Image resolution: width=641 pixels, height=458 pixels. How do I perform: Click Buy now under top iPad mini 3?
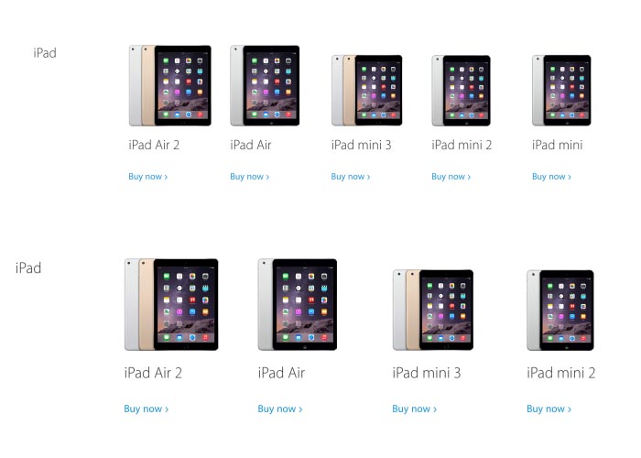[351, 177]
